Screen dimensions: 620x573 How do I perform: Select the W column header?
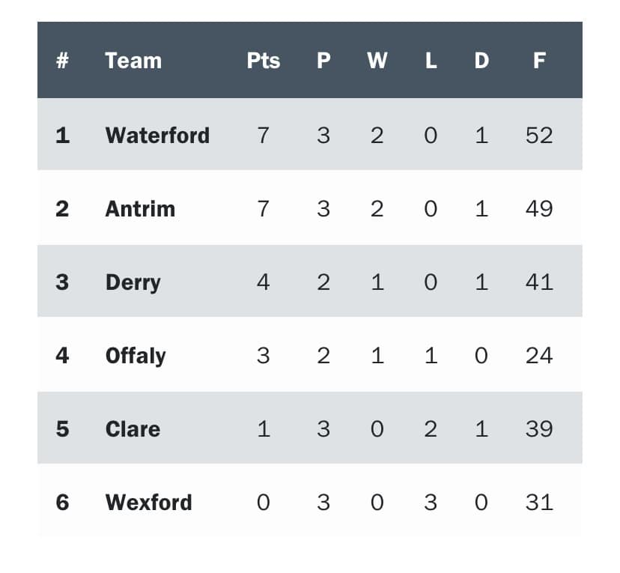coord(377,61)
